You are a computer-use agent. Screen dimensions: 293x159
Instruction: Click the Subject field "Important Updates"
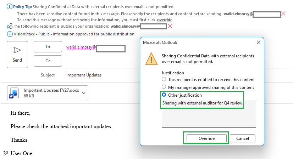point(84,75)
